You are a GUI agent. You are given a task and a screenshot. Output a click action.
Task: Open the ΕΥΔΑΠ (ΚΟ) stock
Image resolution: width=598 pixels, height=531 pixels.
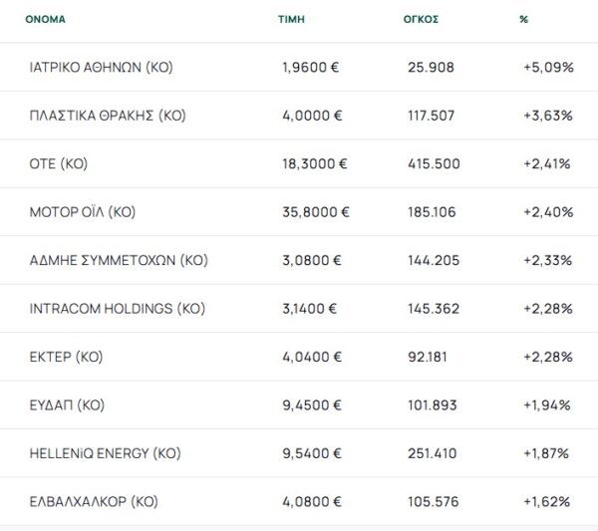point(68,405)
